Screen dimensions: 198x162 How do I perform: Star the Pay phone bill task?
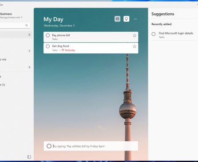(x=134, y=35)
